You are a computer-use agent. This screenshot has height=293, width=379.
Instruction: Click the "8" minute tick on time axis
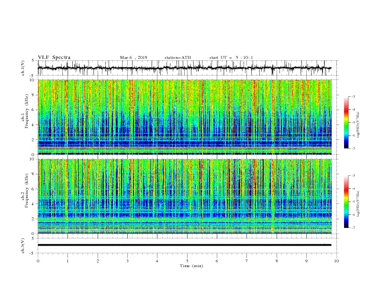(277, 261)
